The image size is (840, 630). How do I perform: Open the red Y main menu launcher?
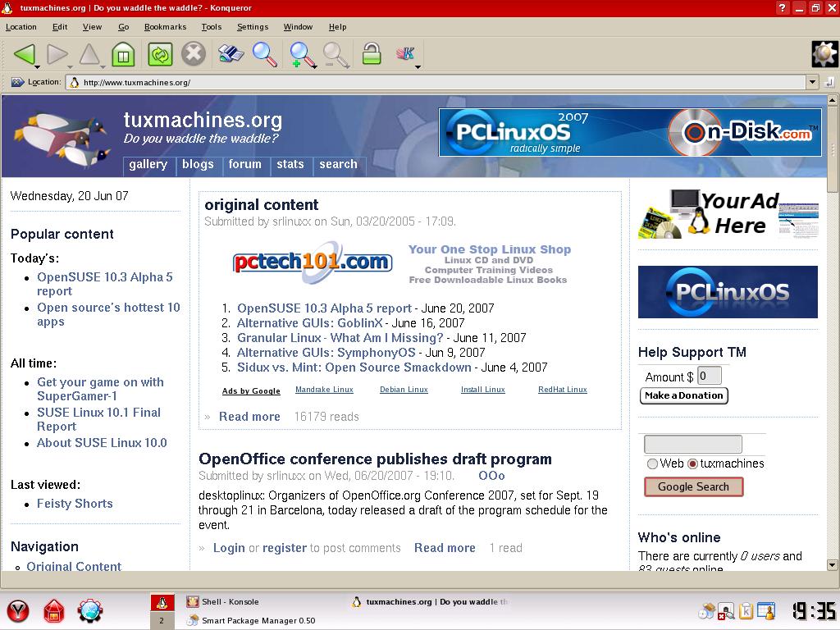(x=18, y=610)
